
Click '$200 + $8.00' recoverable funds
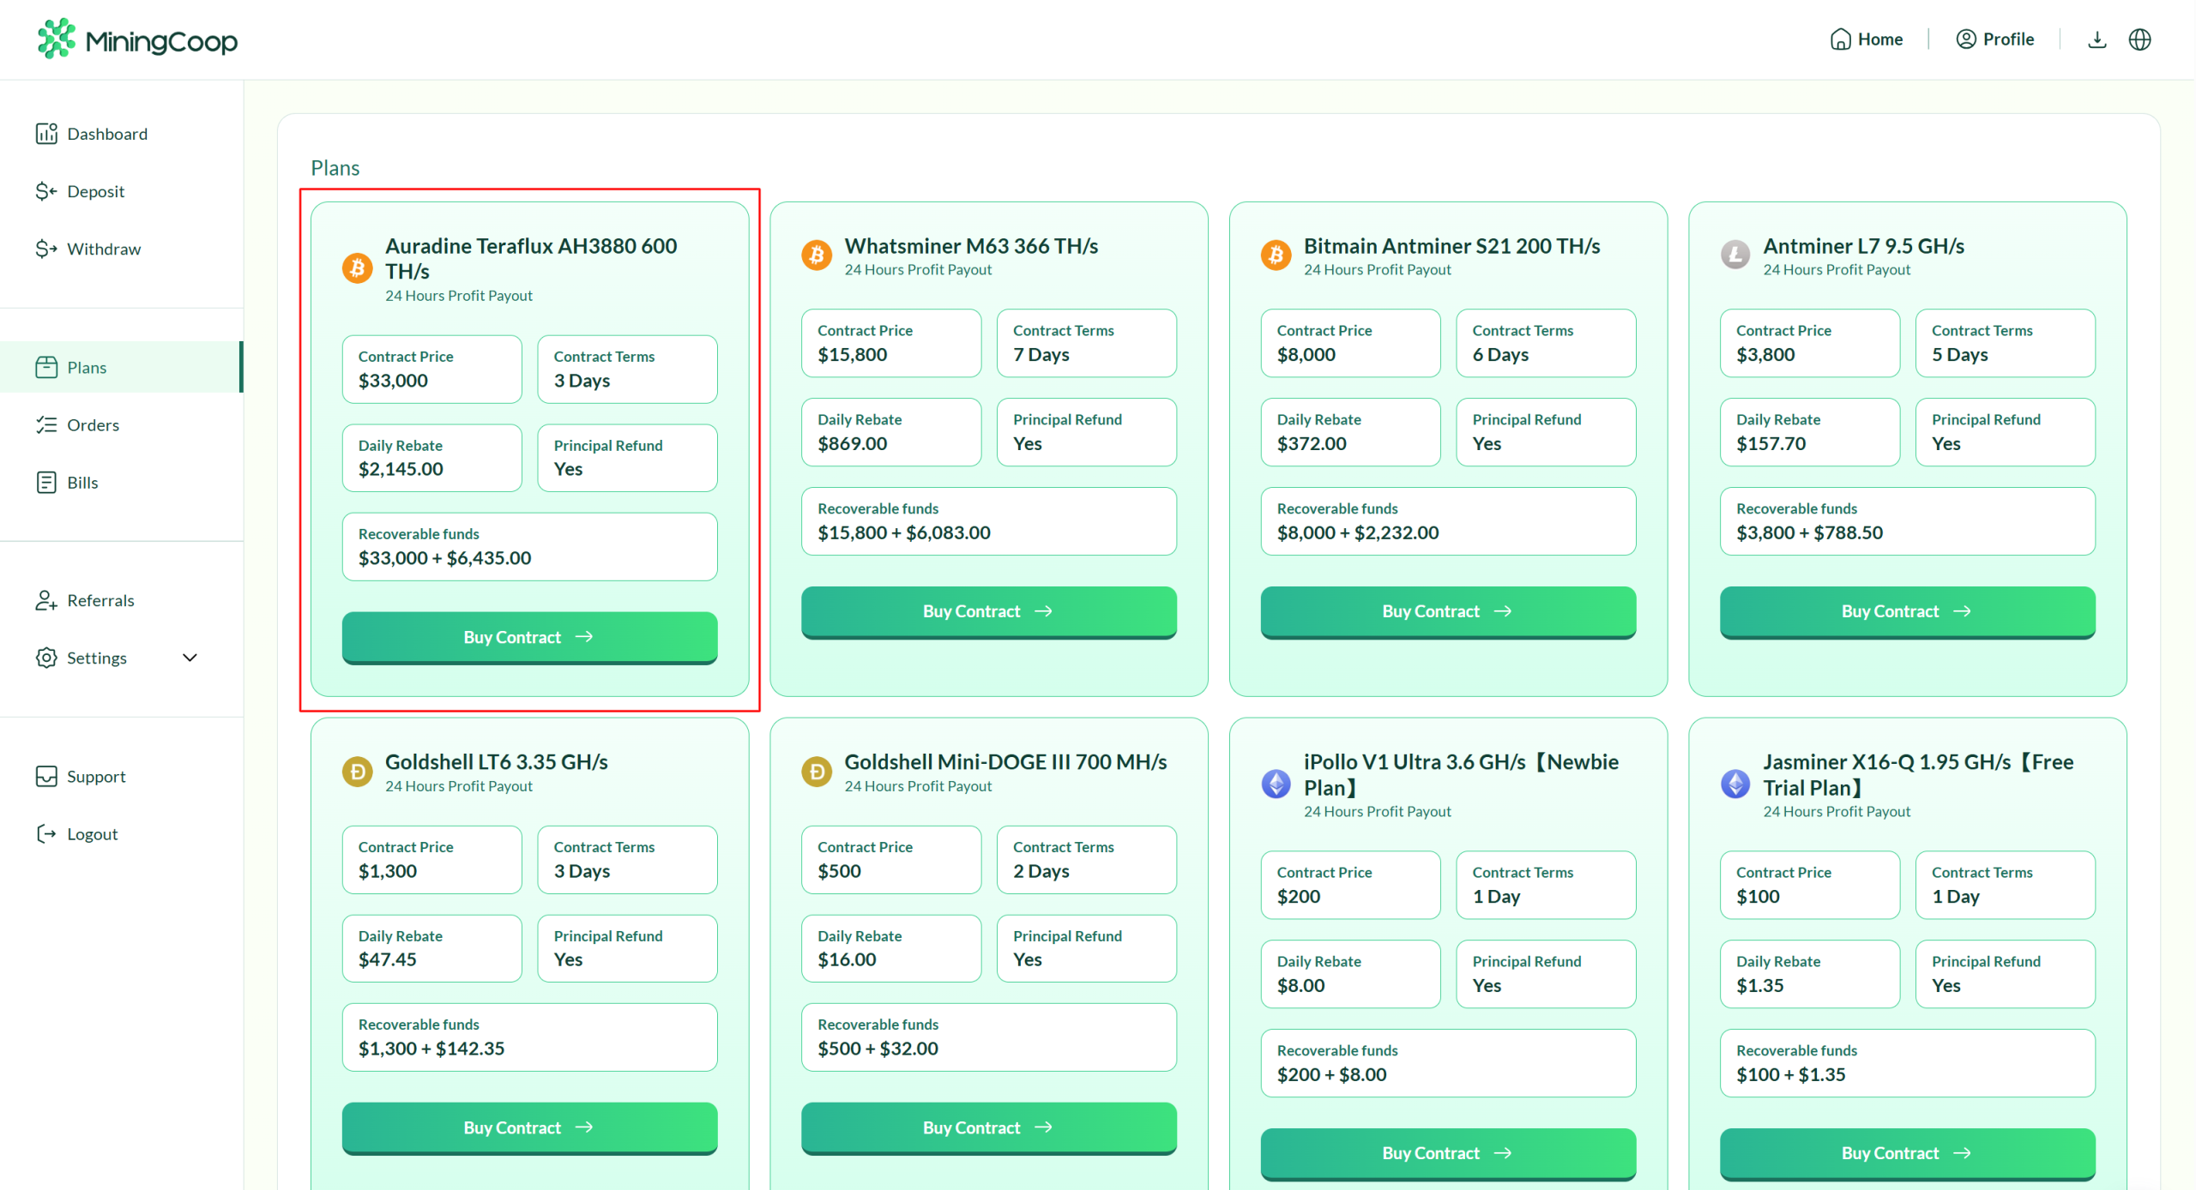1331,1075
